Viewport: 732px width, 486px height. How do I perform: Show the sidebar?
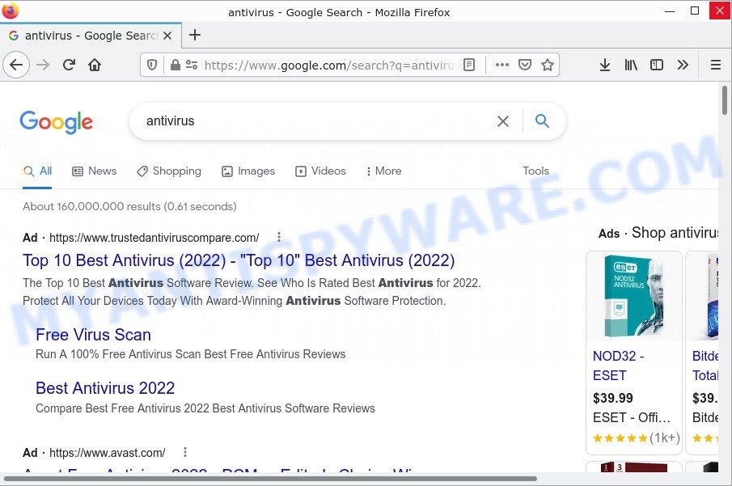coord(656,65)
